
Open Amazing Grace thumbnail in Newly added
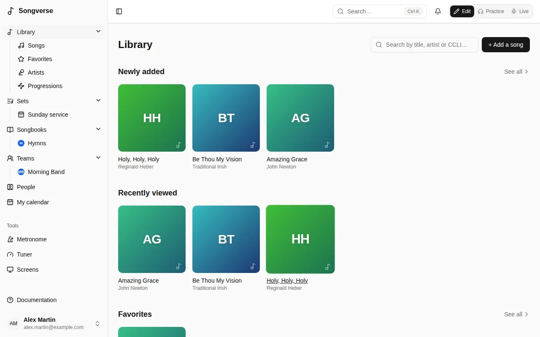tap(300, 118)
